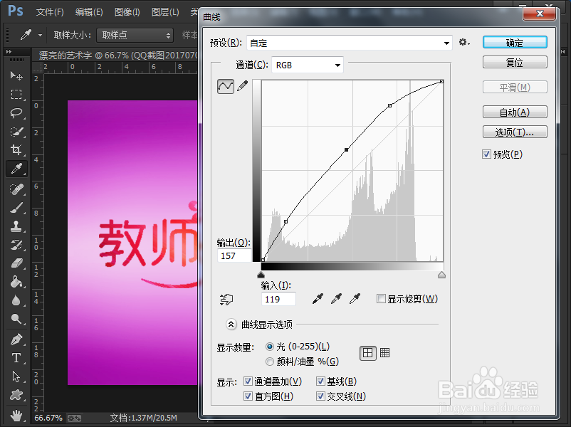Toggle the 预览 (Preview) checkbox
Viewport: 571px width, 427px height.
(x=487, y=154)
